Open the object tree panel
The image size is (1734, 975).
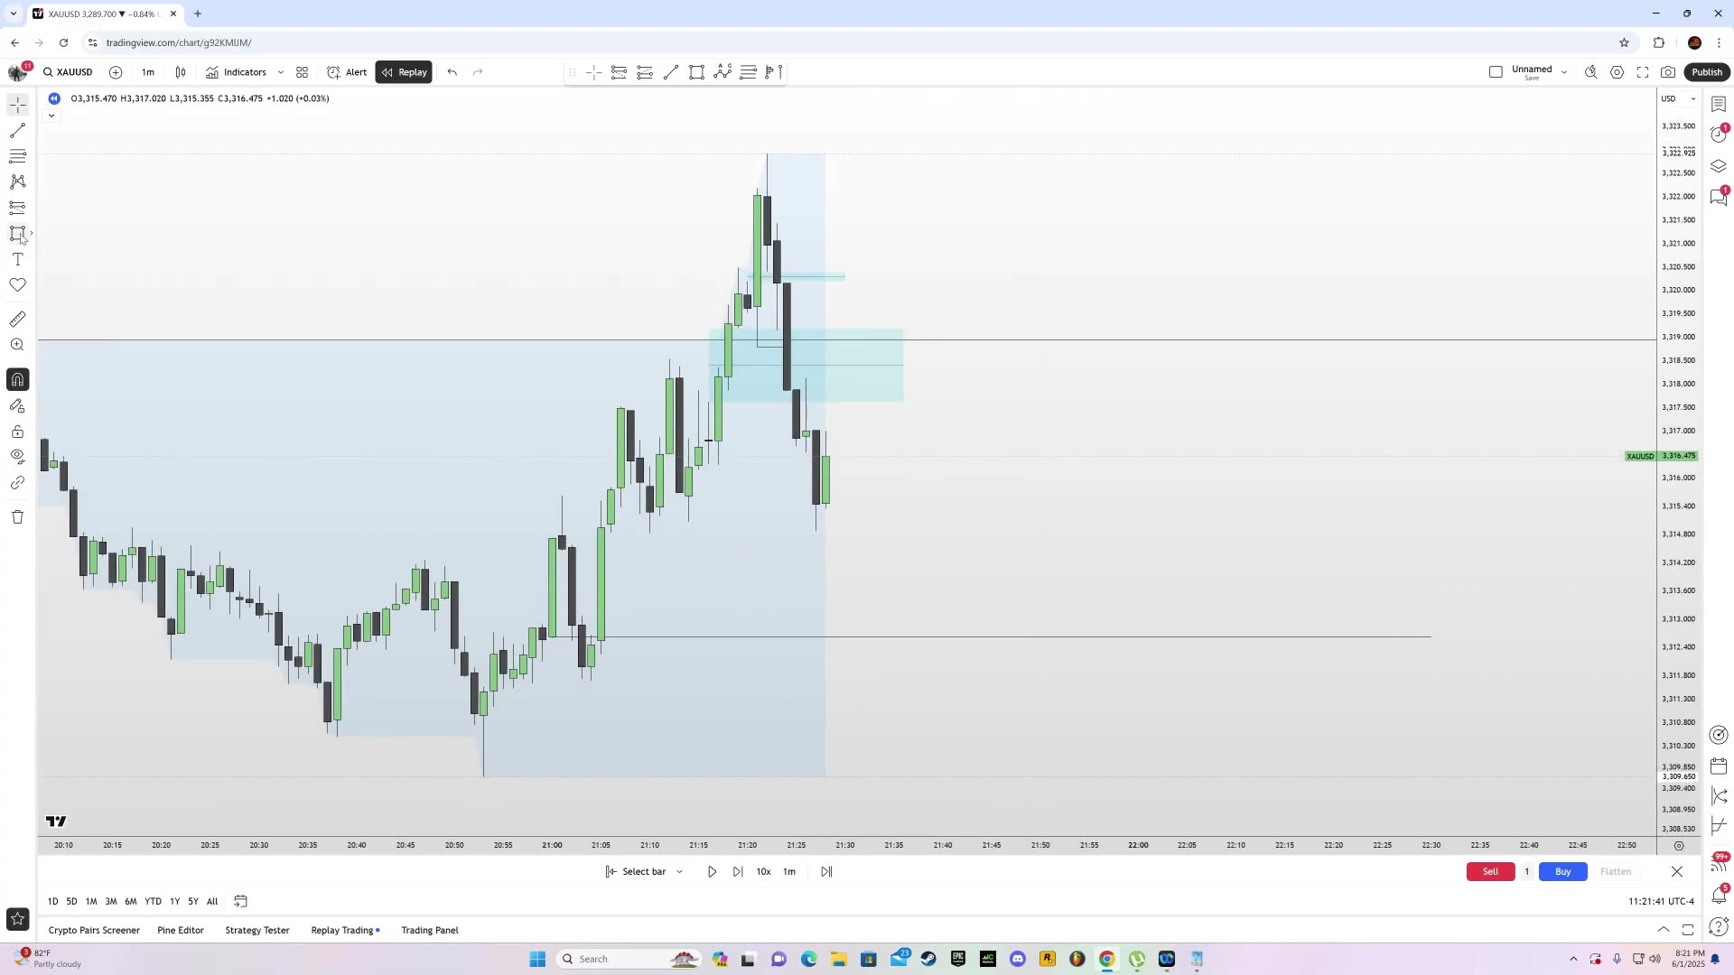click(x=1719, y=166)
